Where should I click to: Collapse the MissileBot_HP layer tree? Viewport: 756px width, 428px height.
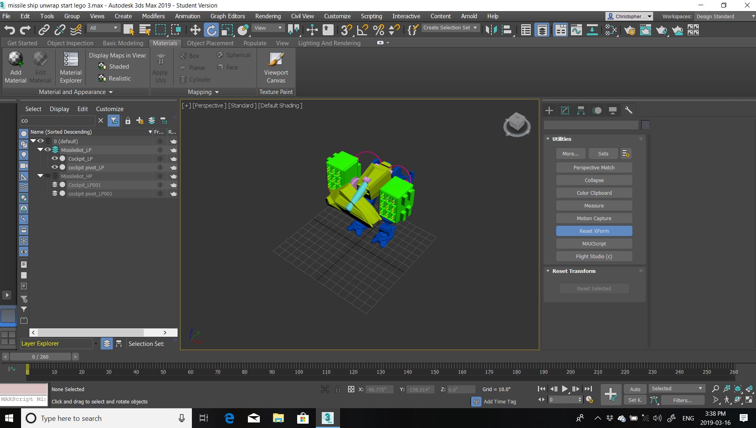[x=40, y=176]
